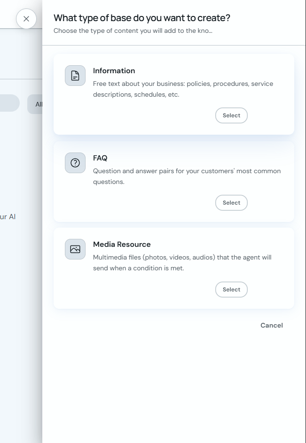Click the 'Question and answer pairs' description
306x443 pixels.
(x=187, y=176)
